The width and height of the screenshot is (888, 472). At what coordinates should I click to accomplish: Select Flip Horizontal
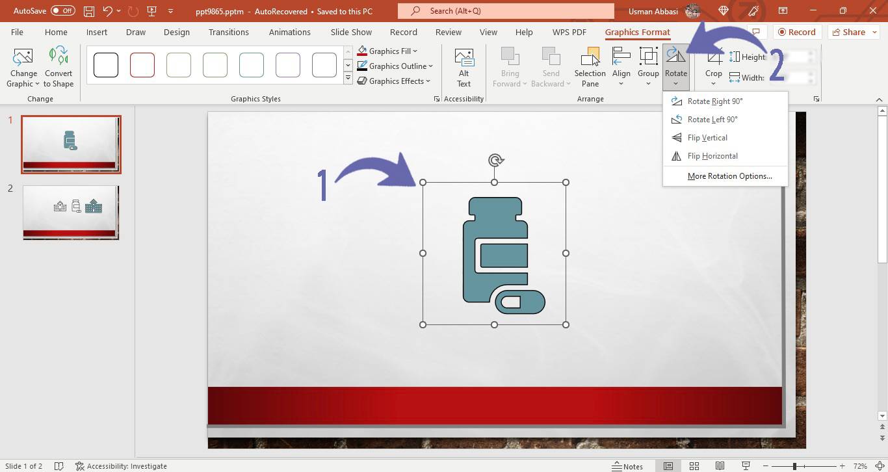point(725,156)
